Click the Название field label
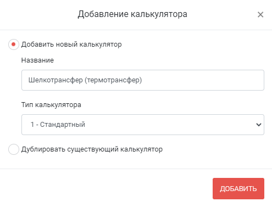Viewport: 272px width, 207px height. (37, 60)
